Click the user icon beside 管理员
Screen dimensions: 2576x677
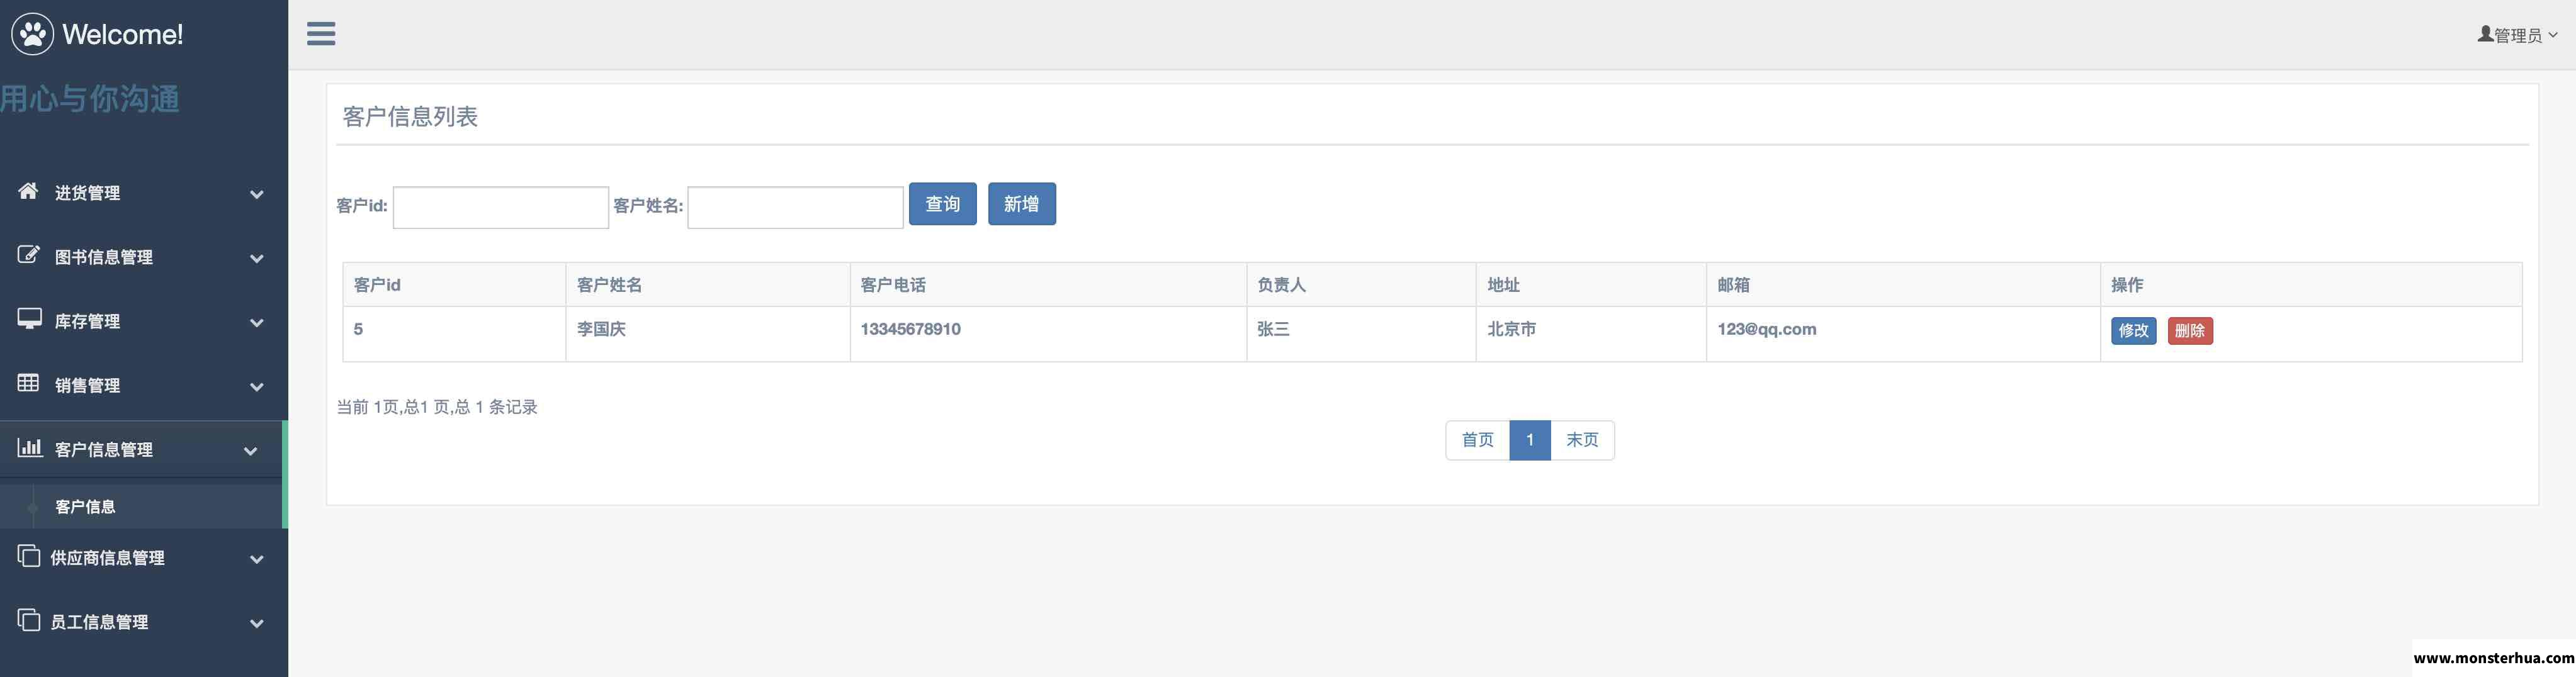pyautogui.click(x=2485, y=34)
